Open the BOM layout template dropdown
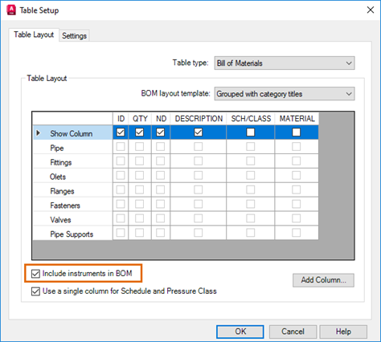Viewport: 381px width, 342px height. [285, 94]
